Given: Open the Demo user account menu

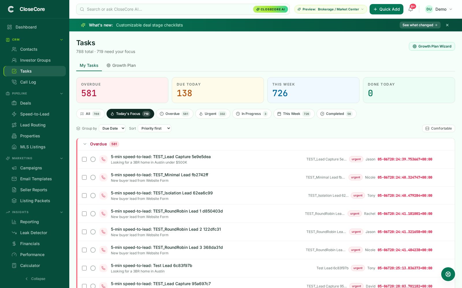Looking at the screenshot, I should point(439,9).
